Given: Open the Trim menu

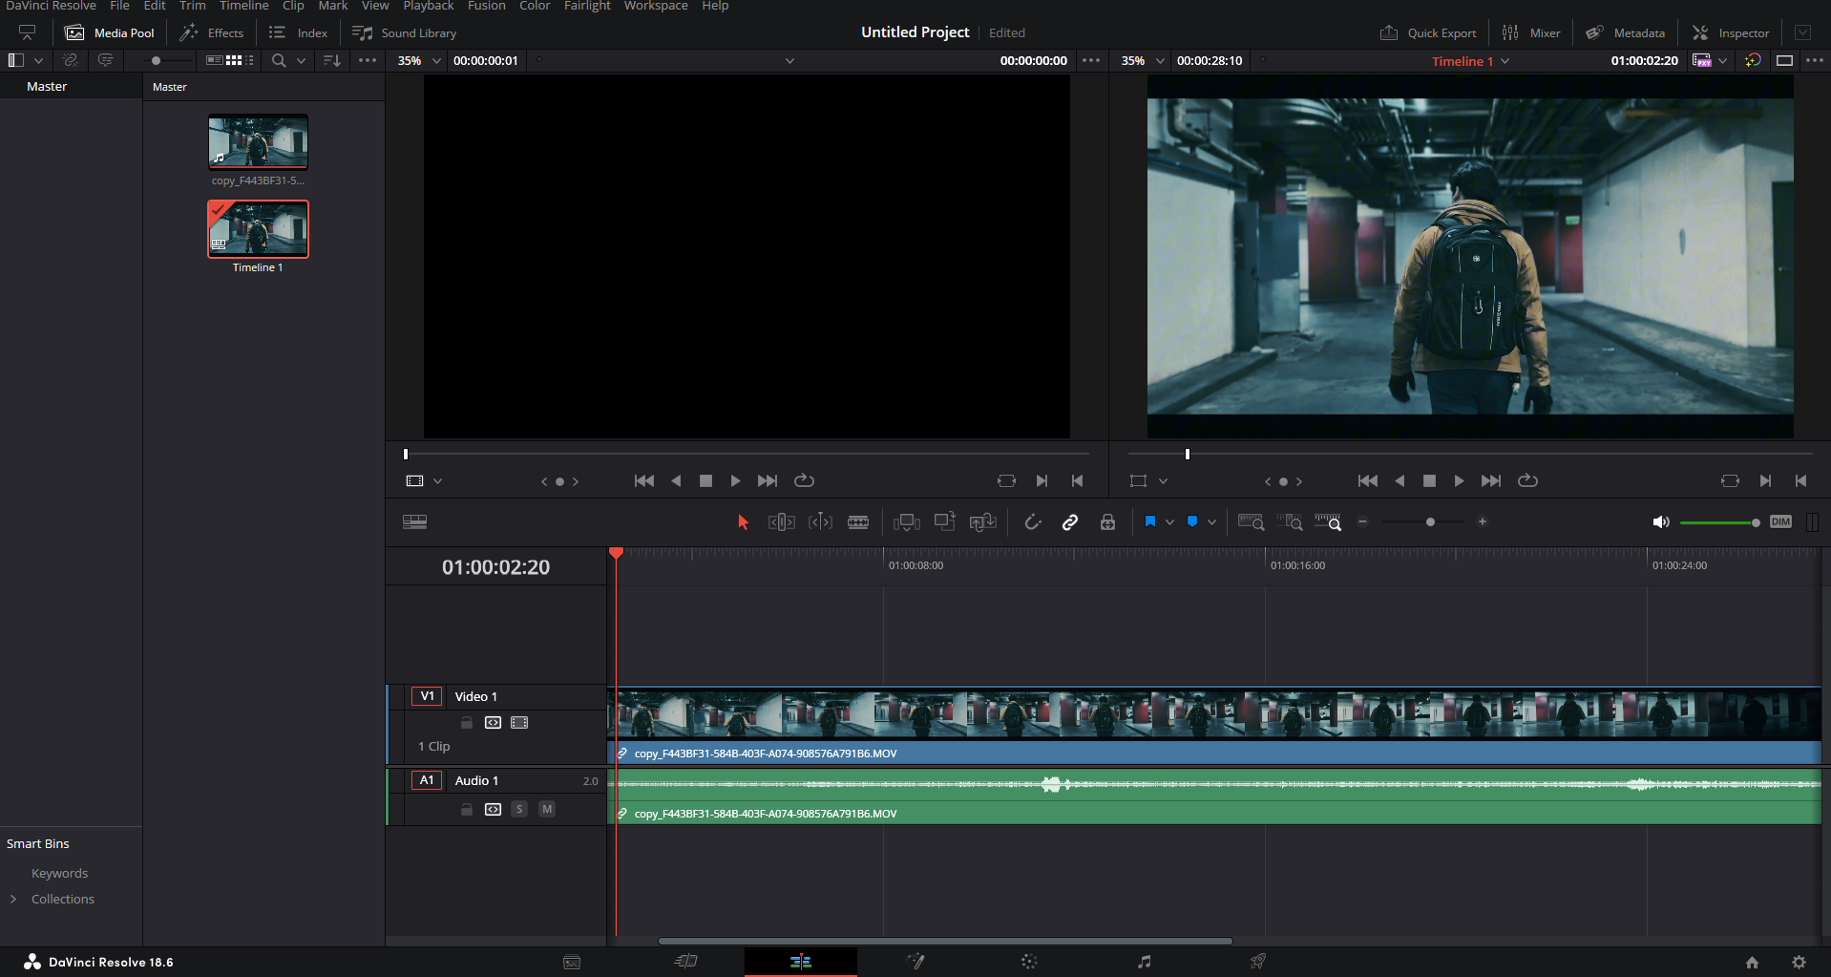Looking at the screenshot, I should coord(192,6).
